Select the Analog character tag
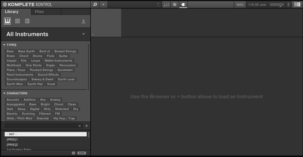The image size is (303, 157). pos(55,100)
